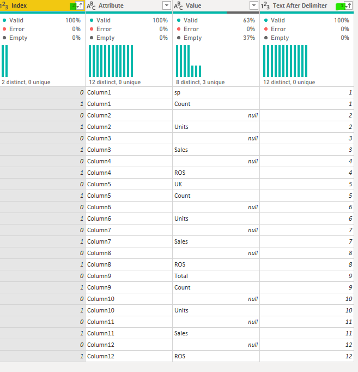The width and height of the screenshot is (358, 372).
Task: Select the null cell in first Column2 row
Action: coord(216,115)
